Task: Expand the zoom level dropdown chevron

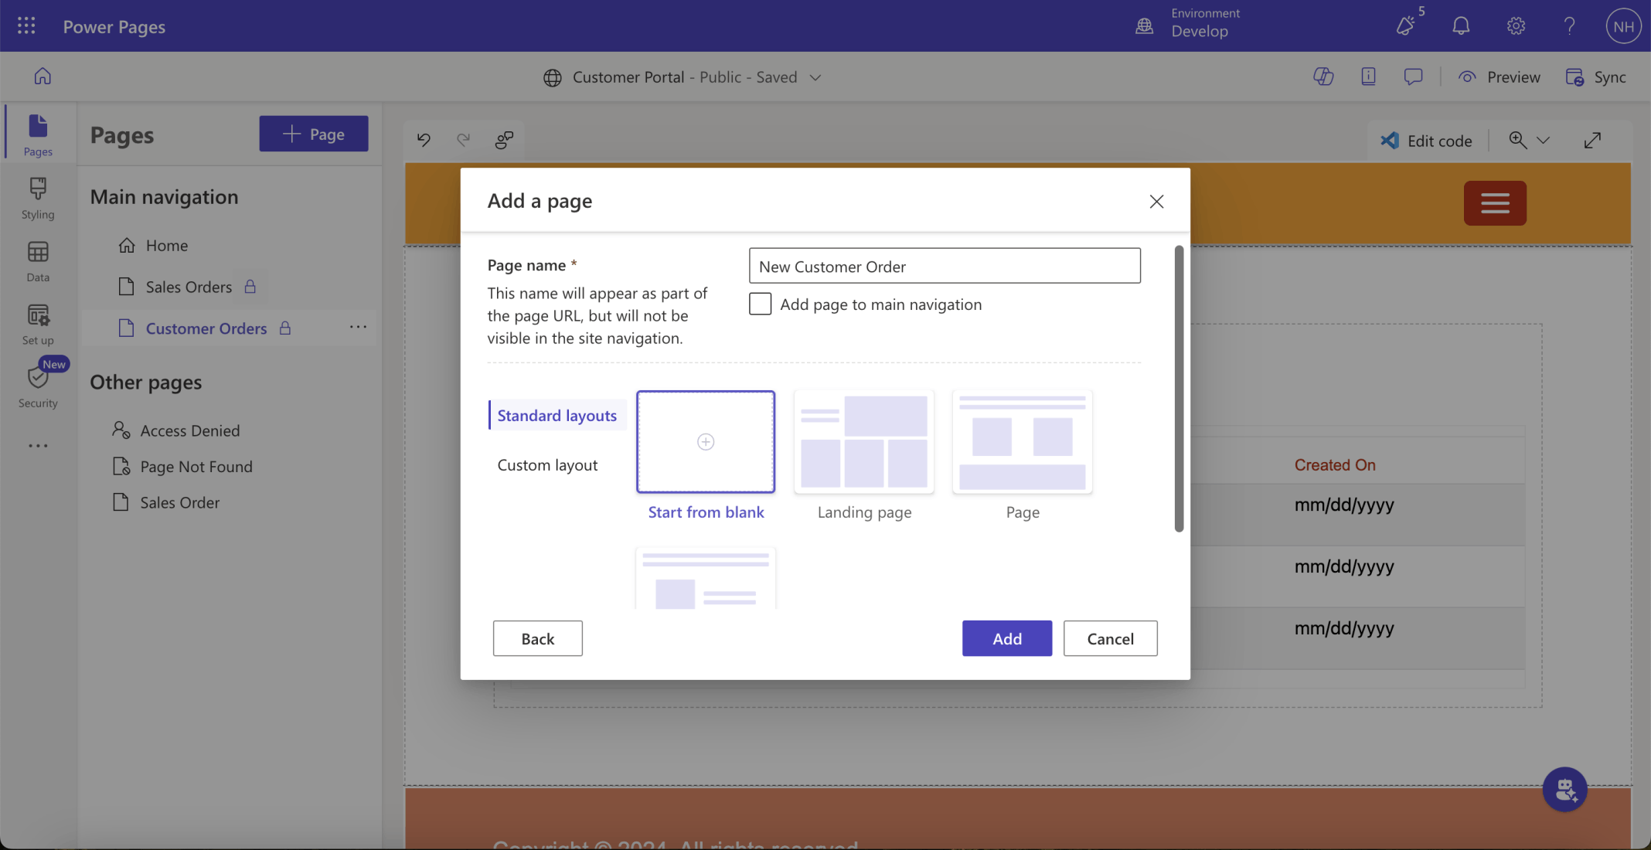Action: click(x=1543, y=141)
